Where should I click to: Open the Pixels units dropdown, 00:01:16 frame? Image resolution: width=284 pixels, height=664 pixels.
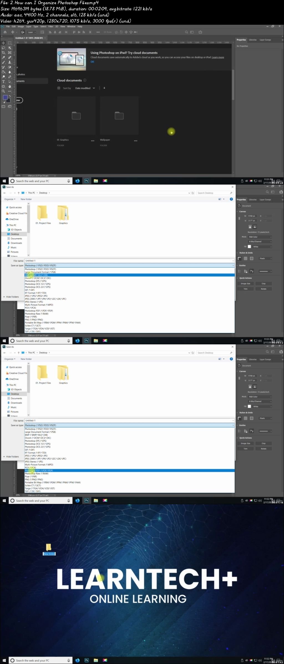pos(265,418)
